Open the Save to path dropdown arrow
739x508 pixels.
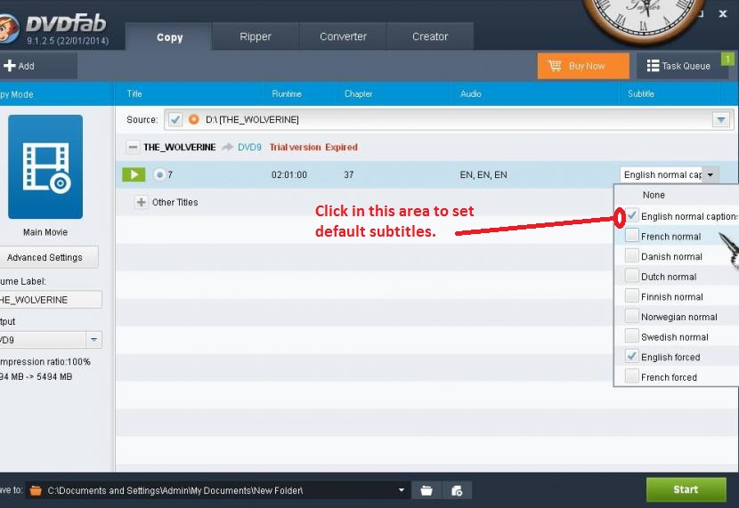coord(401,490)
